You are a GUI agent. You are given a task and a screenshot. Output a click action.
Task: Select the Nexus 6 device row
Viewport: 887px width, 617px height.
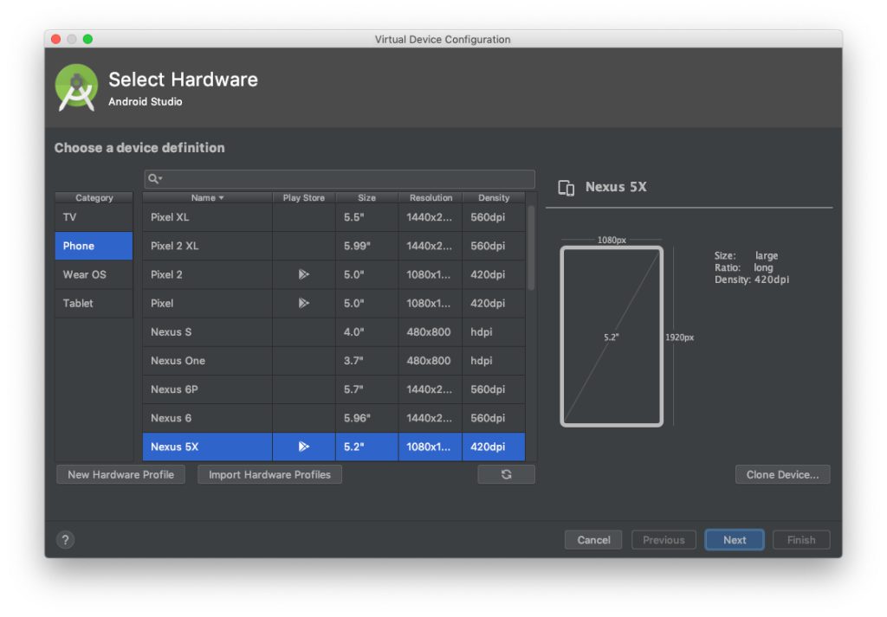pos(333,418)
